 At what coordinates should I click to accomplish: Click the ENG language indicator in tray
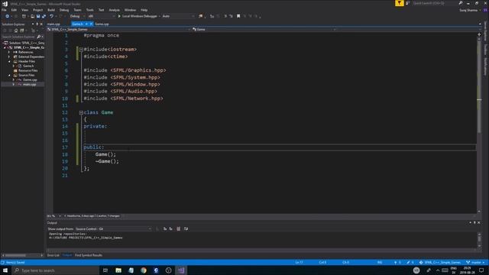[x=454, y=268]
